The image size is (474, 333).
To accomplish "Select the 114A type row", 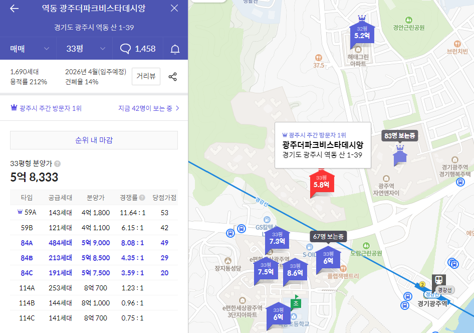I will (x=94, y=288).
